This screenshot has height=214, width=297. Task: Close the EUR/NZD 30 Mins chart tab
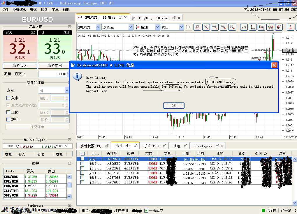click(179, 18)
